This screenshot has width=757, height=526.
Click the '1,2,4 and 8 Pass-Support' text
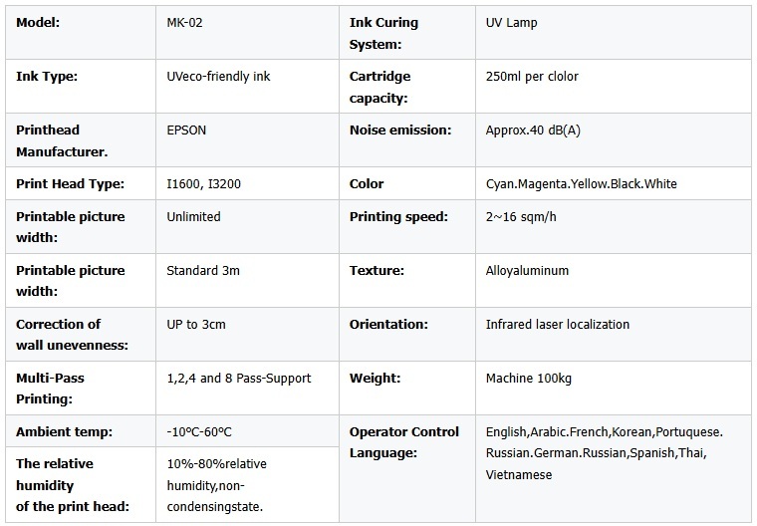pos(239,378)
